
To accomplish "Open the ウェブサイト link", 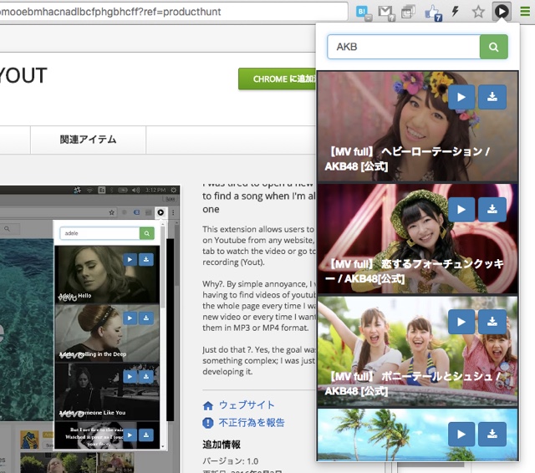I will 247,404.
